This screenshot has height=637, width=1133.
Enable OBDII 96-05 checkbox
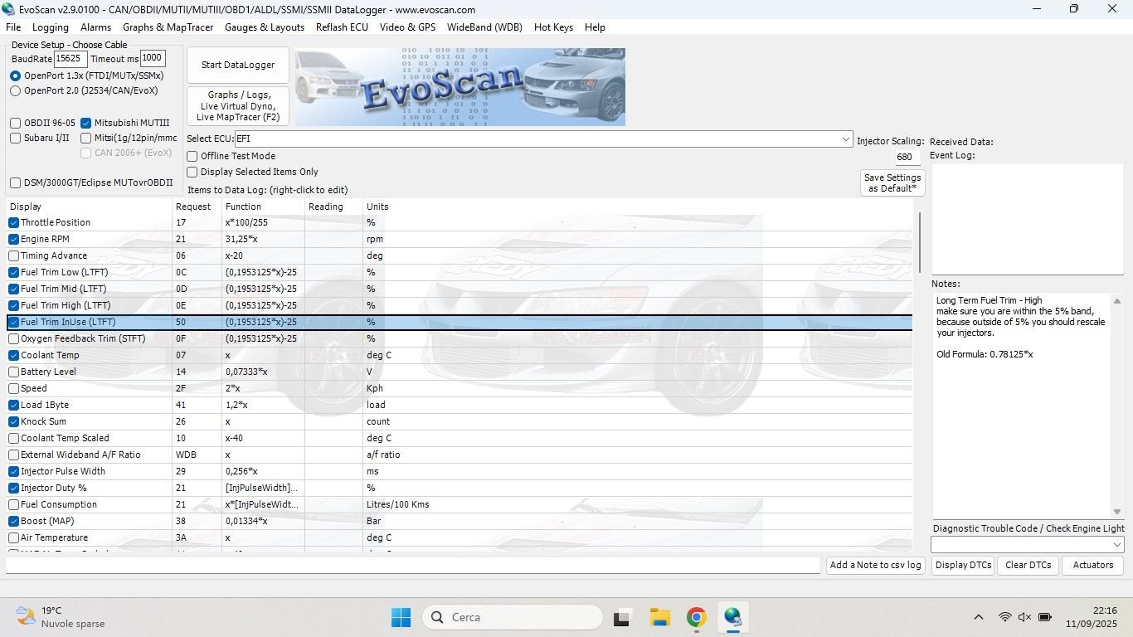pyautogui.click(x=16, y=123)
